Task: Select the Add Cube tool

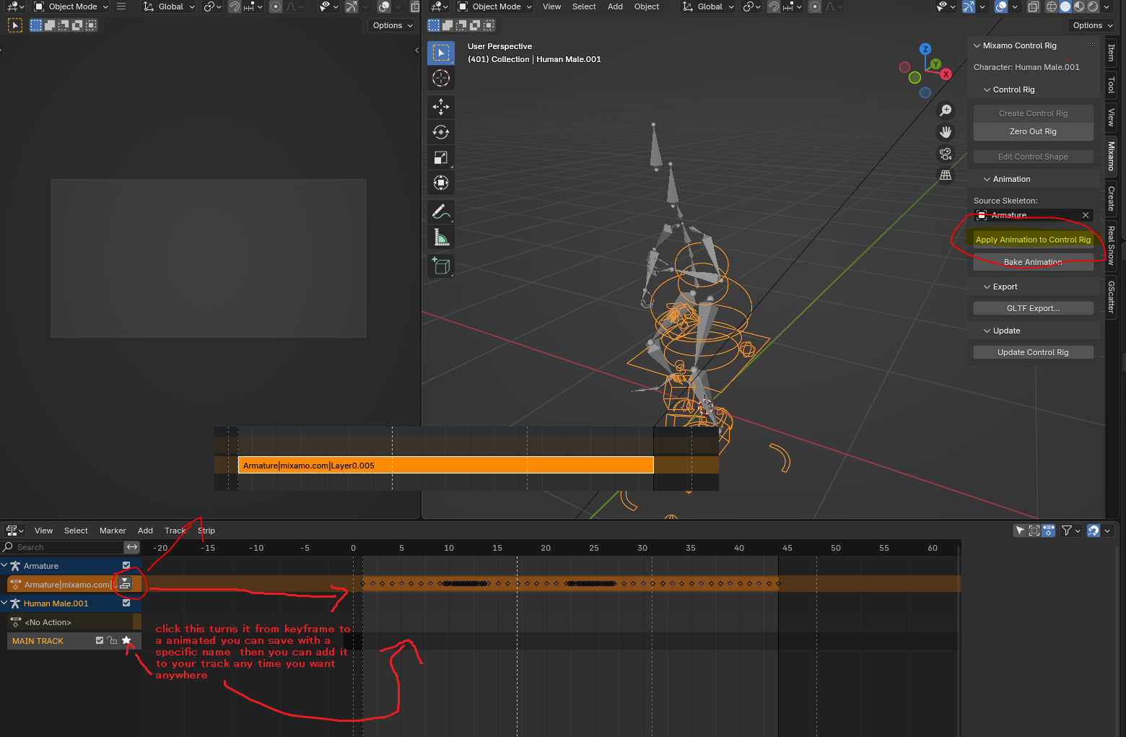Action: click(441, 266)
